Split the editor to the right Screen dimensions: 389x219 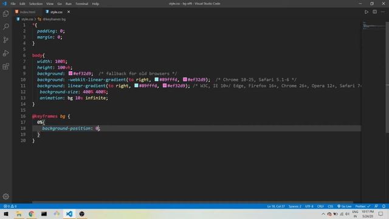pos(374,12)
